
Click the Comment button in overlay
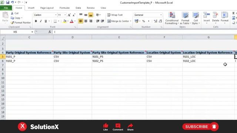point(118,127)
